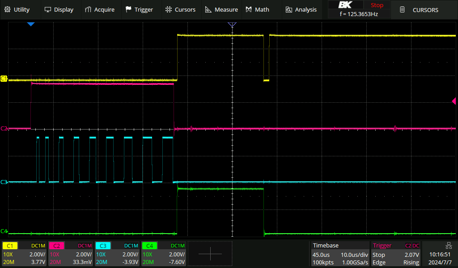The image size is (458, 268).
Task: Click the M icon next to Math
Action: click(x=249, y=10)
